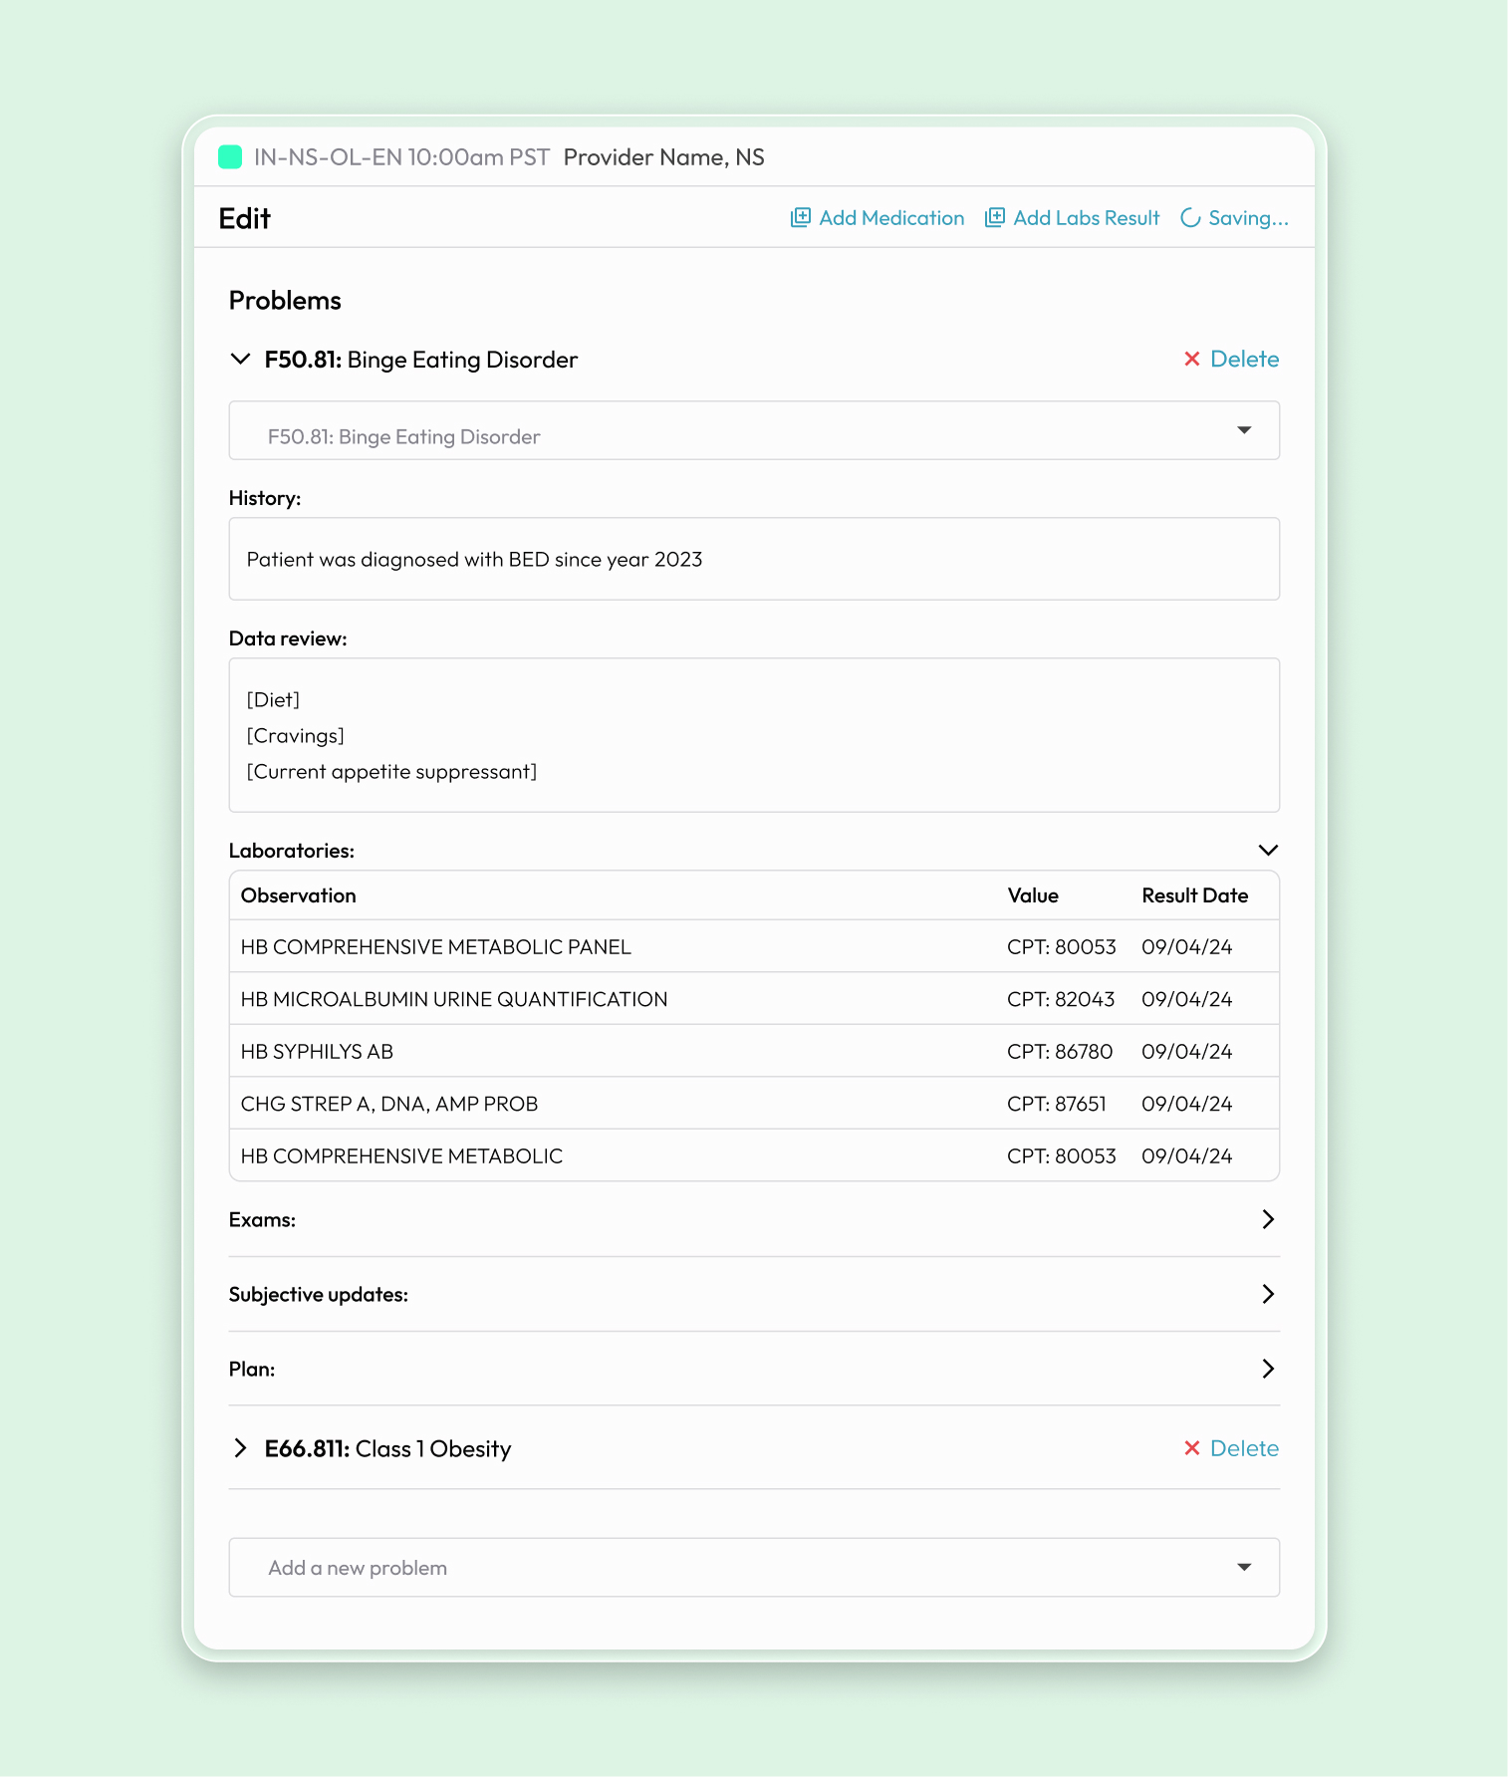
Task: Click red X beside Binge Eating Disorder
Action: pos(1191,360)
